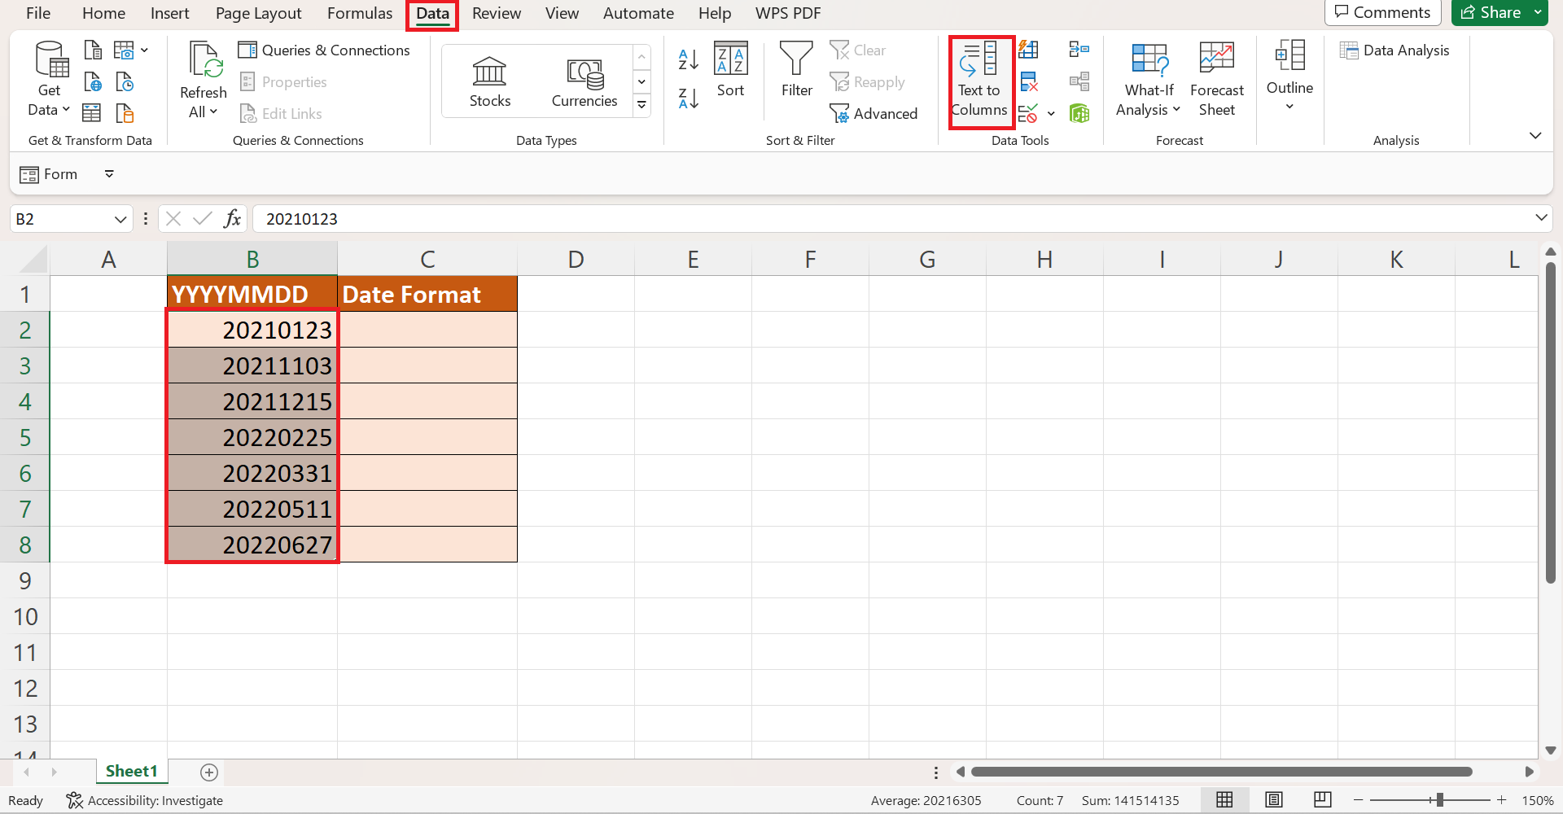The height and width of the screenshot is (814, 1563).
Task: Click the Data Analysis button
Action: (1395, 50)
